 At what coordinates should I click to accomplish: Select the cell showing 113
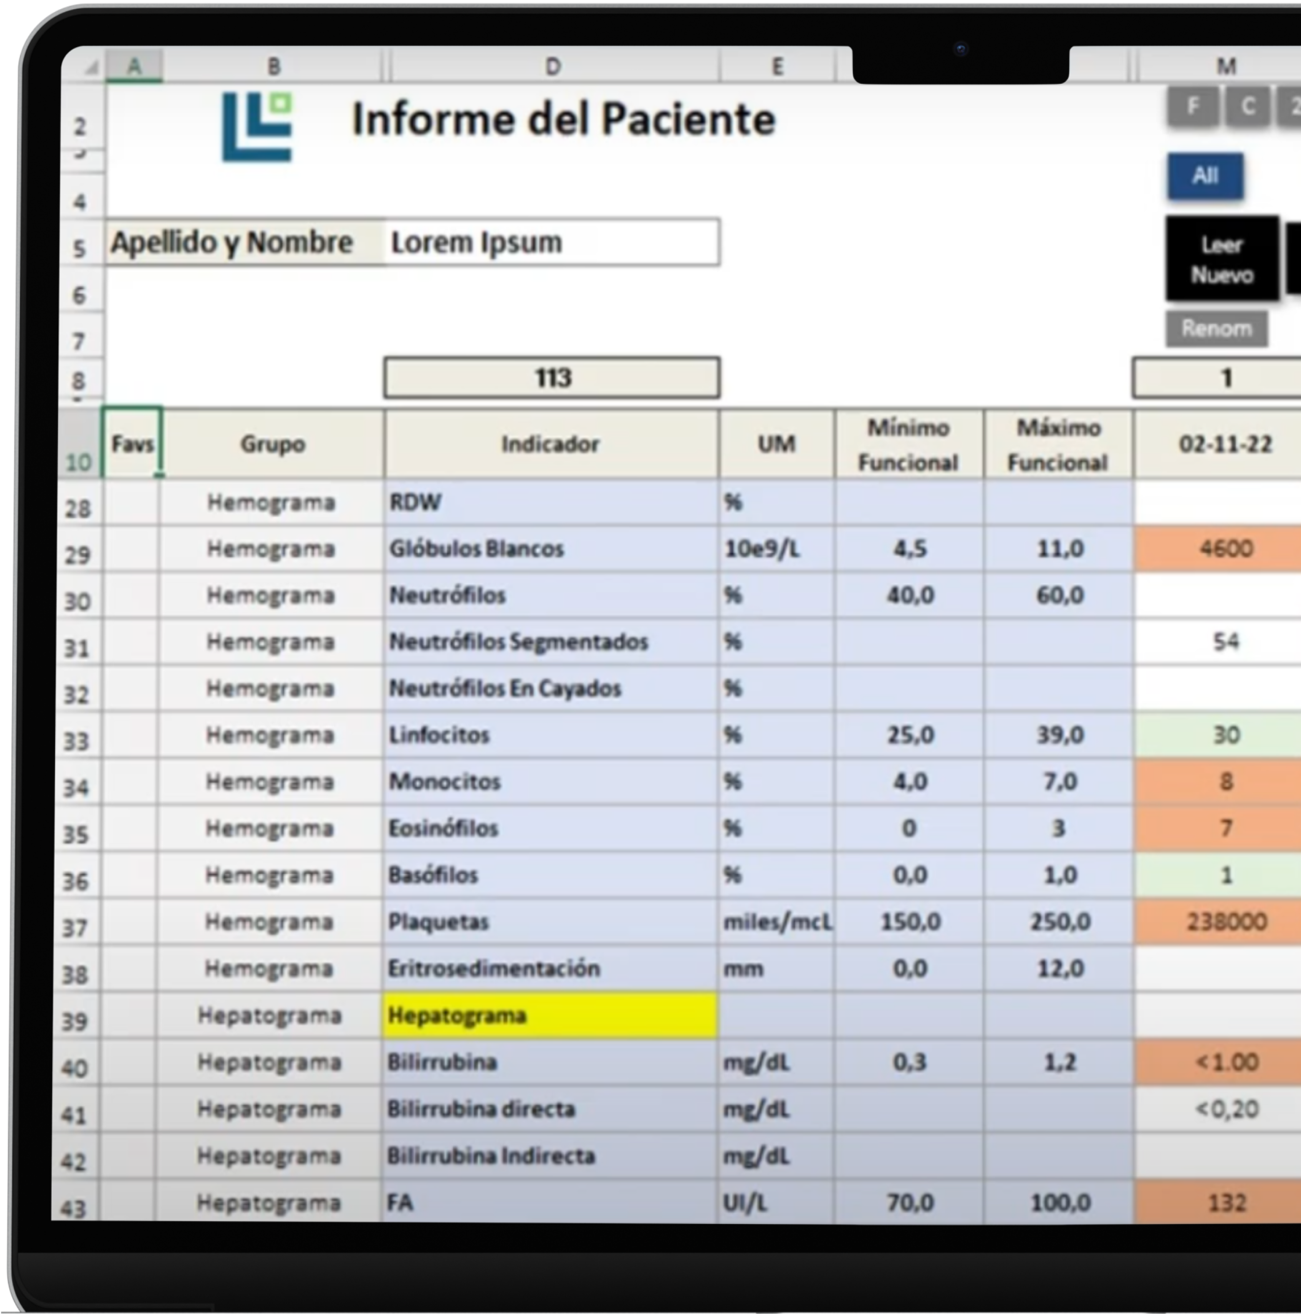point(552,378)
